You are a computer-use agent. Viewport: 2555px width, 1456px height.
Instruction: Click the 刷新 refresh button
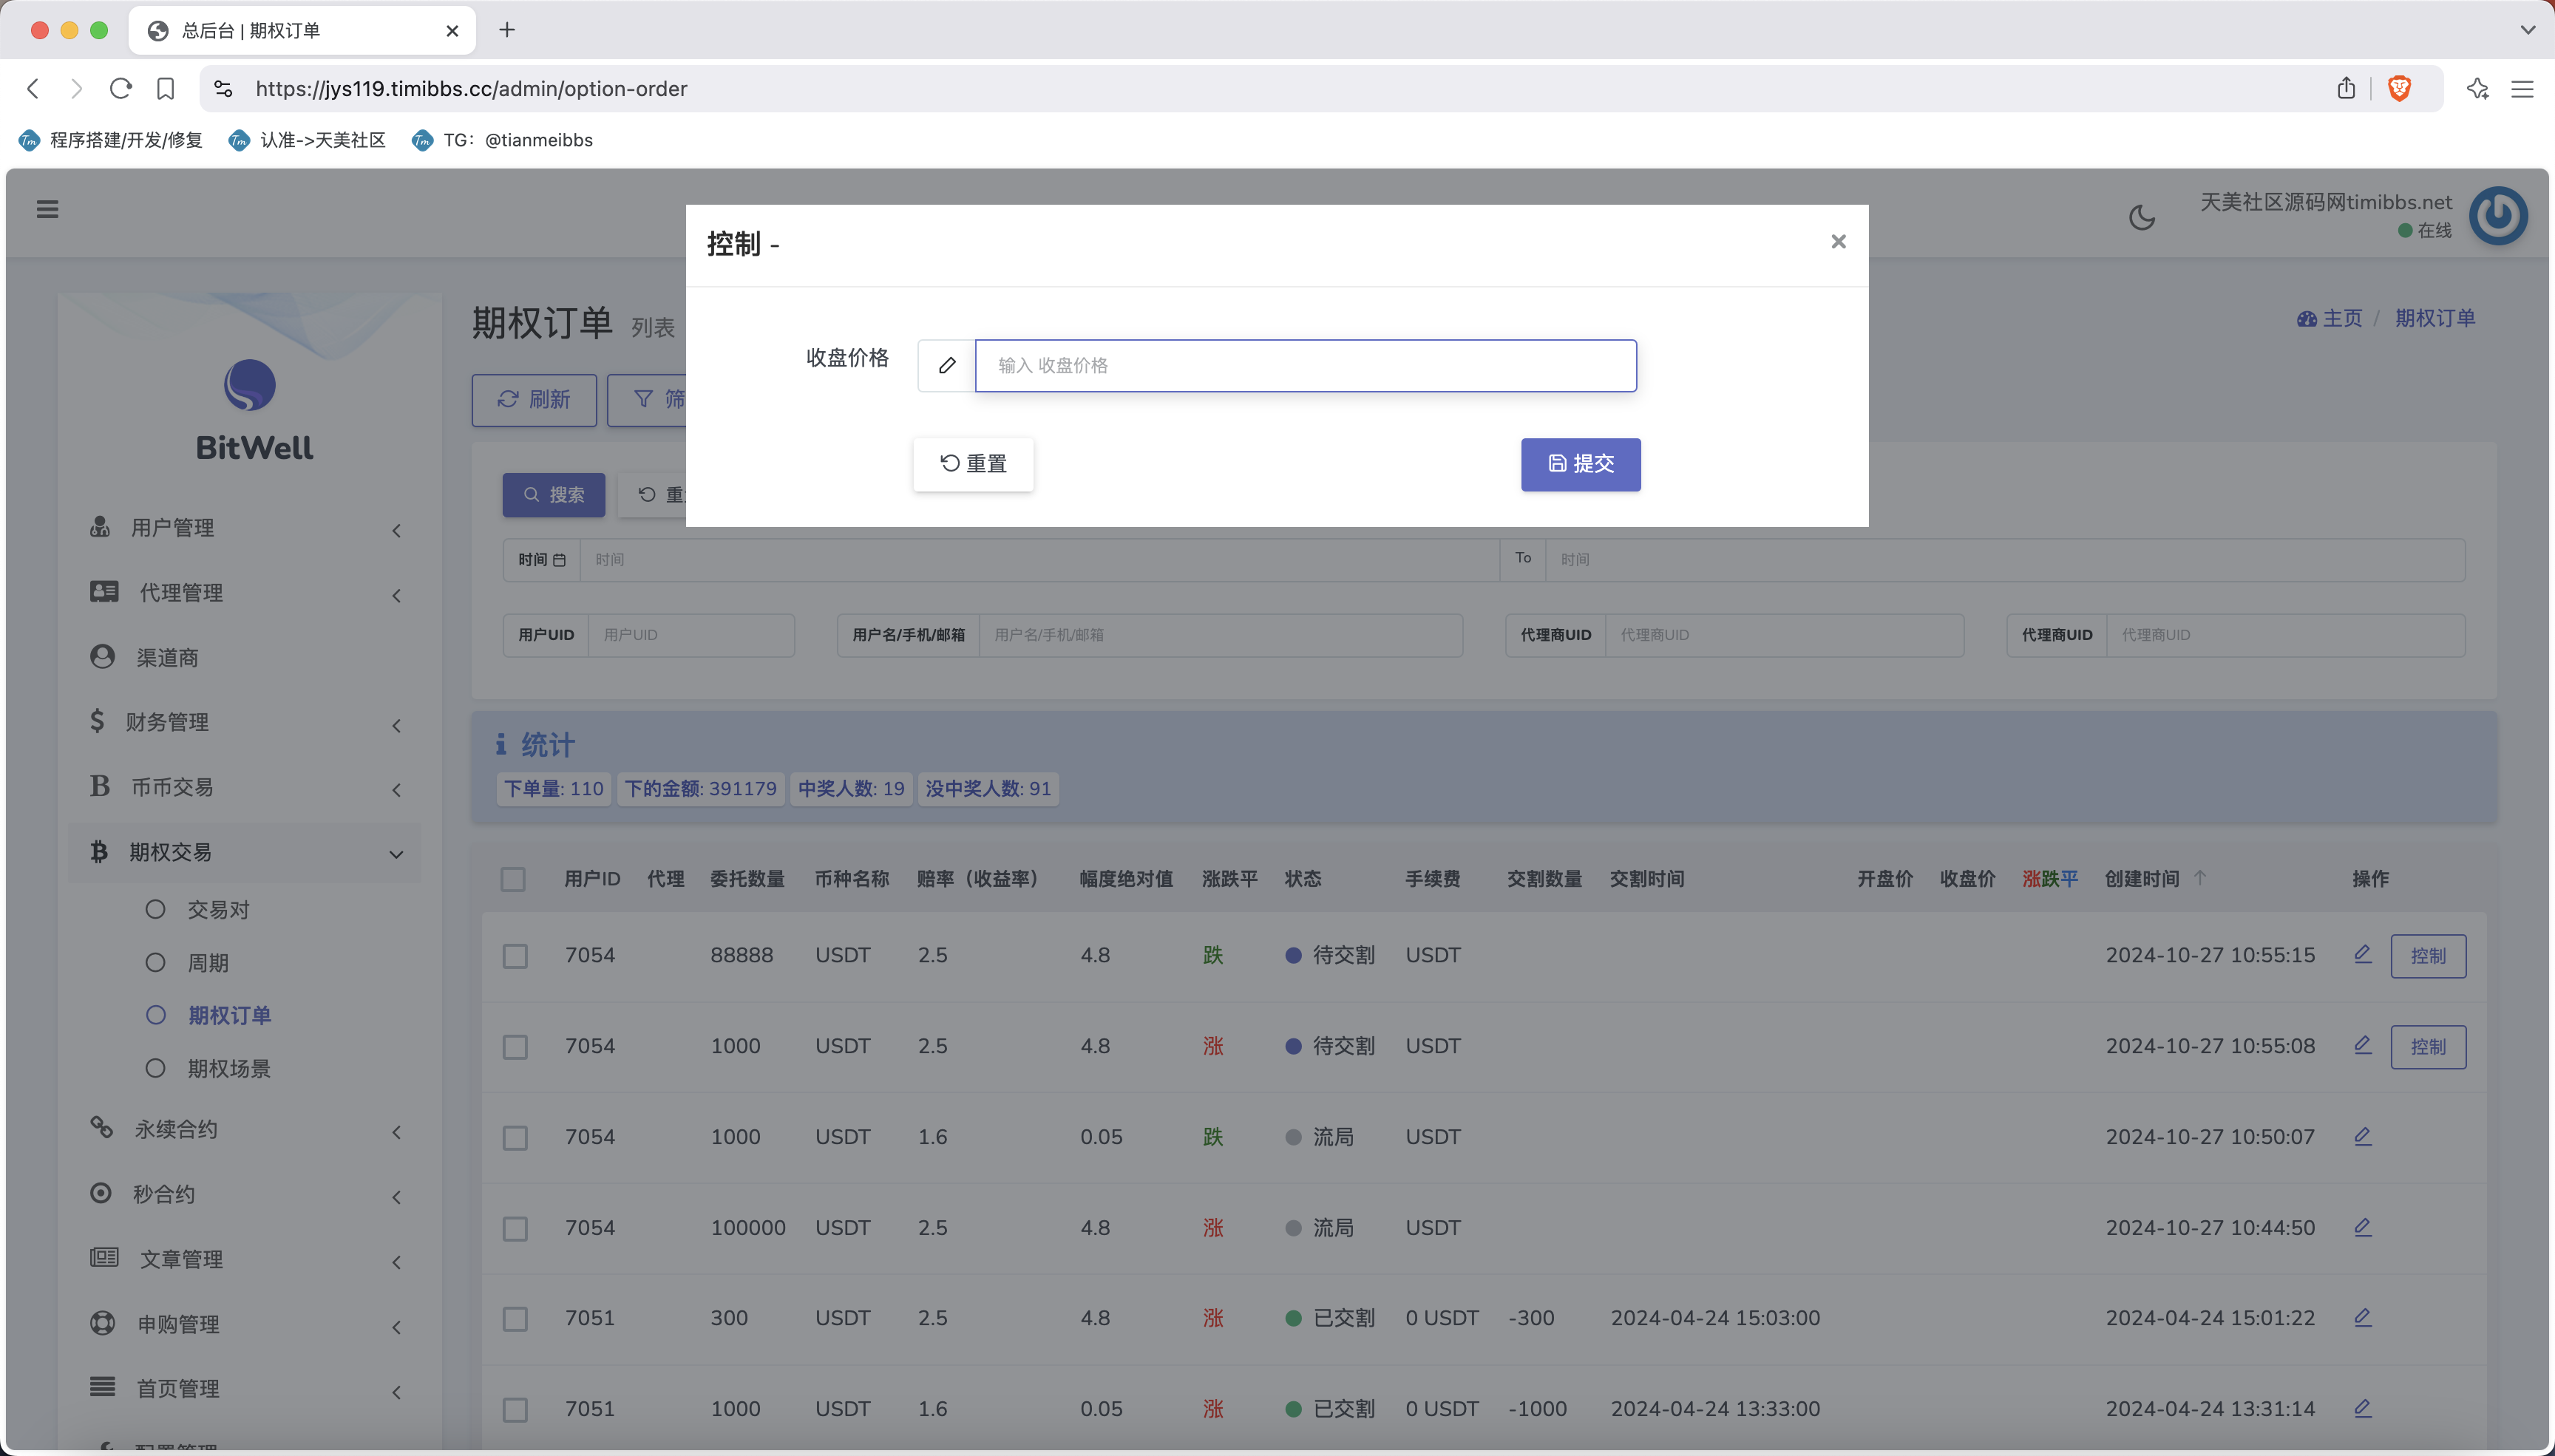tap(534, 400)
